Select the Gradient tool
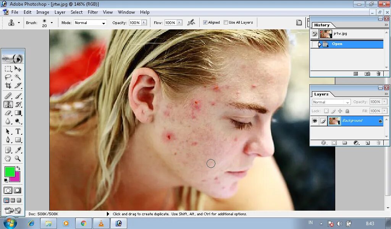Image resolution: width=391 pixels, height=229 pixels. click(18, 113)
